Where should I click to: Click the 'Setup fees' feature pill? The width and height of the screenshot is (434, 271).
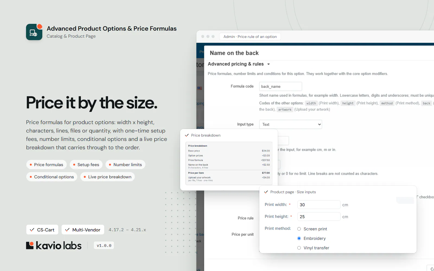[x=86, y=164]
